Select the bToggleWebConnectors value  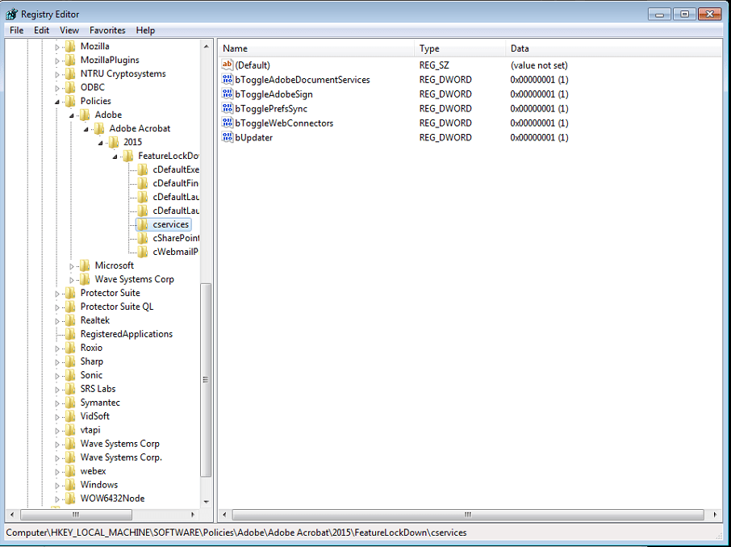282,123
